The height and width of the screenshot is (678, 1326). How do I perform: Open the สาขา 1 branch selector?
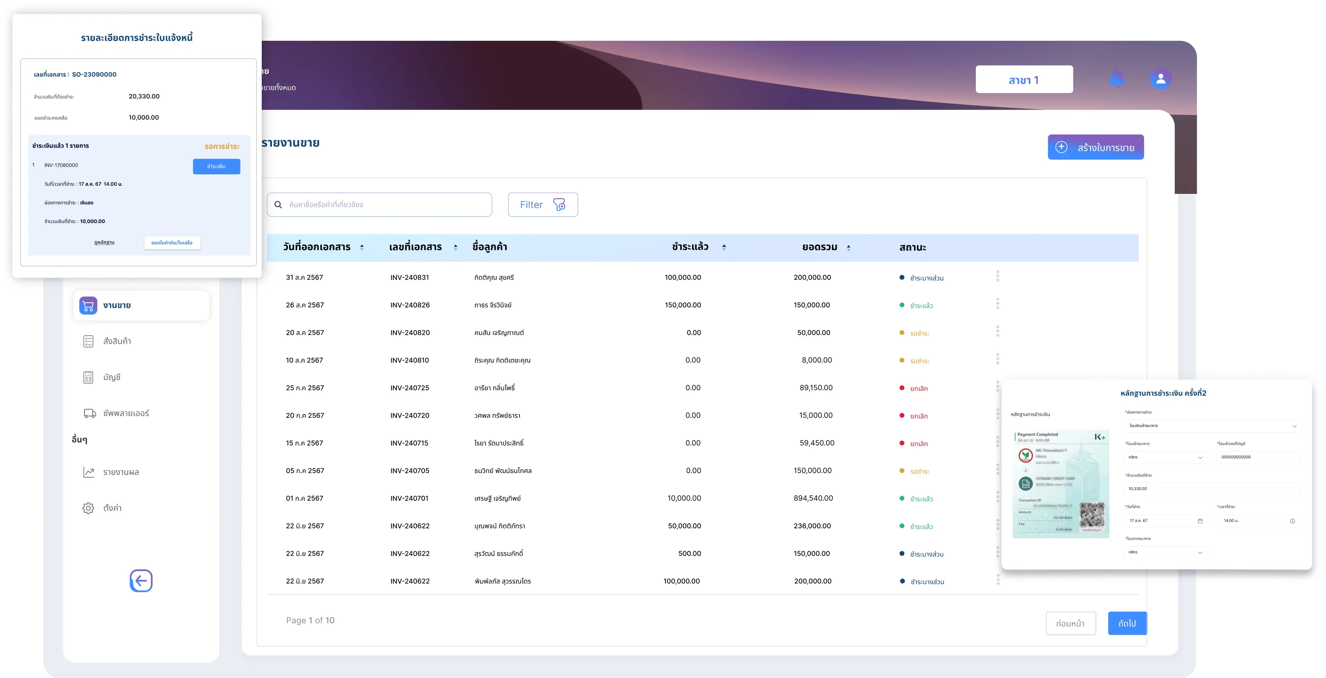pos(1024,79)
